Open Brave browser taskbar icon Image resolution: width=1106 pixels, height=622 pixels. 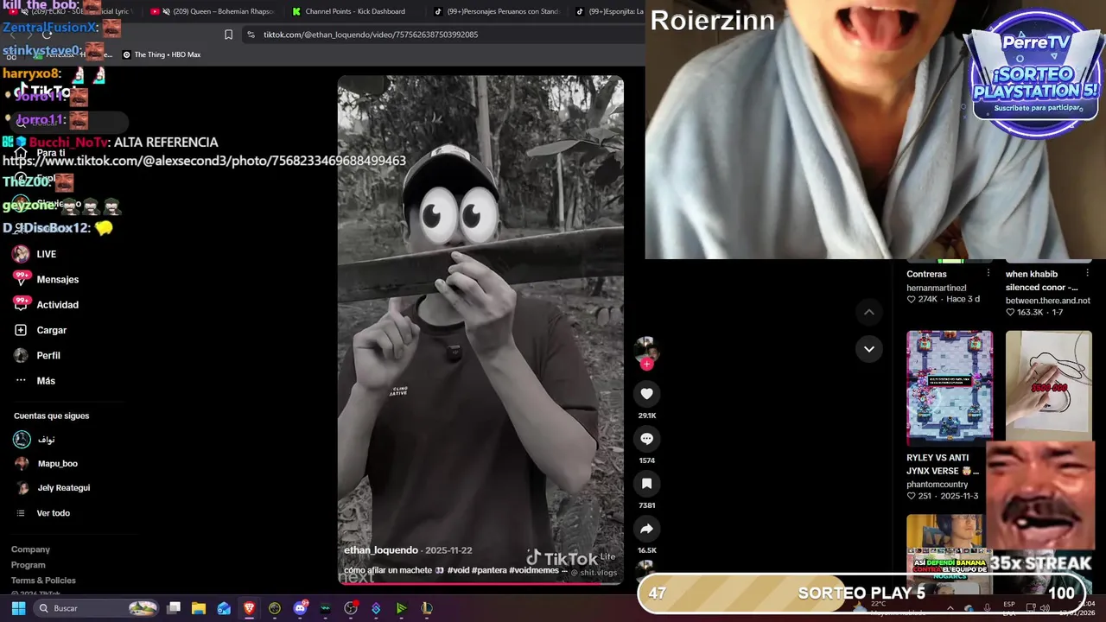[249, 608]
